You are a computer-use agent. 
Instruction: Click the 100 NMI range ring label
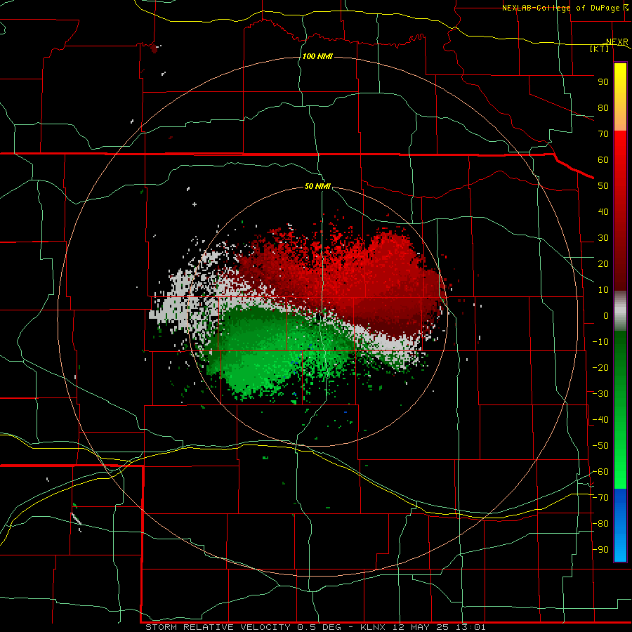317,56
